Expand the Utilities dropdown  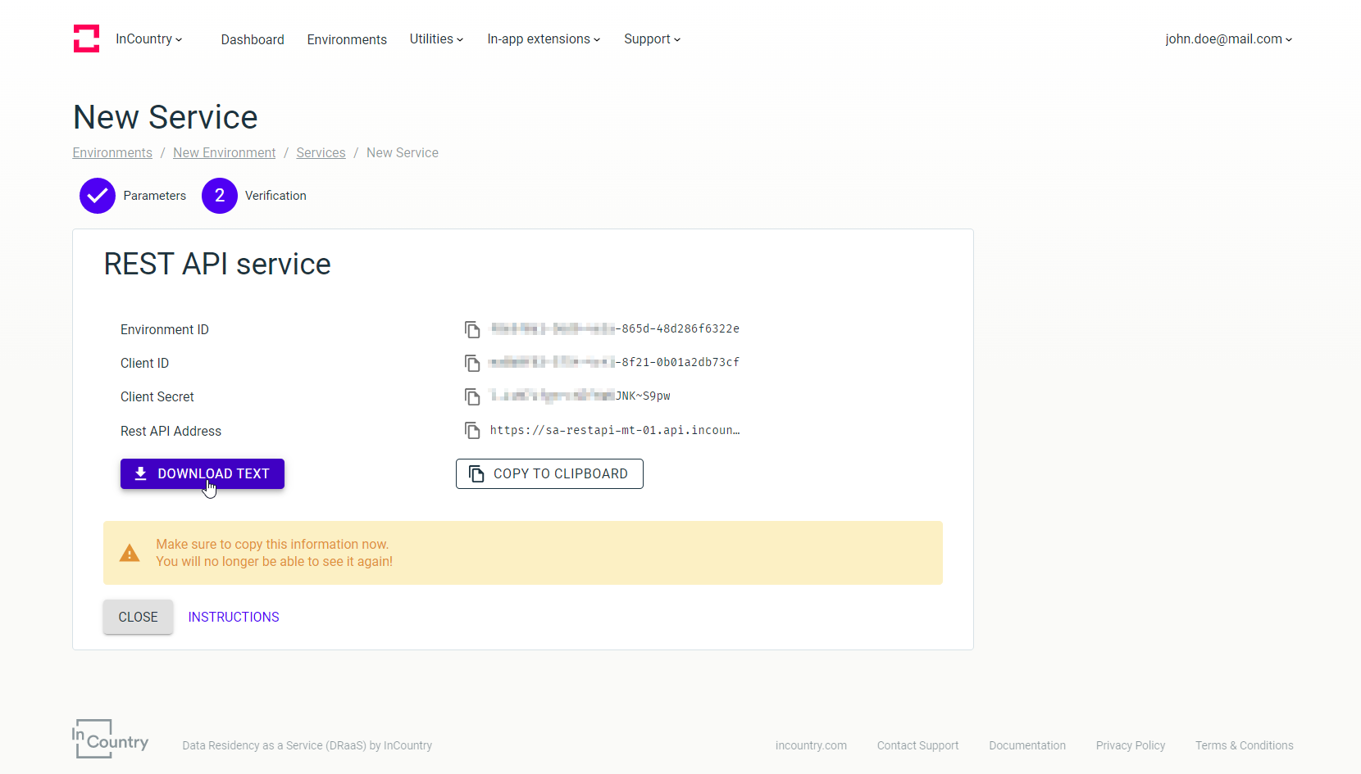tap(437, 39)
